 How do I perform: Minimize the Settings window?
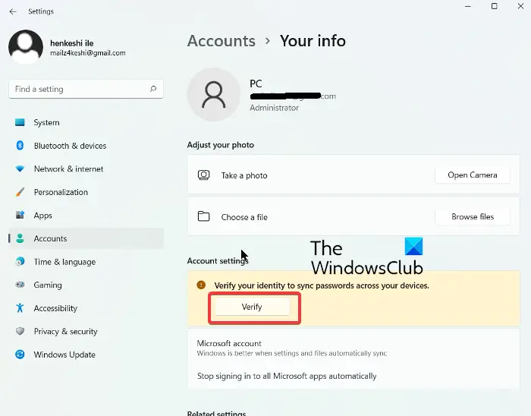tap(468, 6)
